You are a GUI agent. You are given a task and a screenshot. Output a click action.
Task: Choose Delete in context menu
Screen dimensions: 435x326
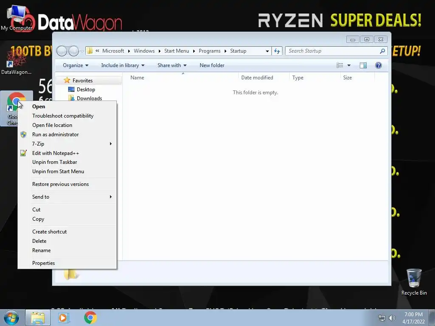[x=67, y=241]
